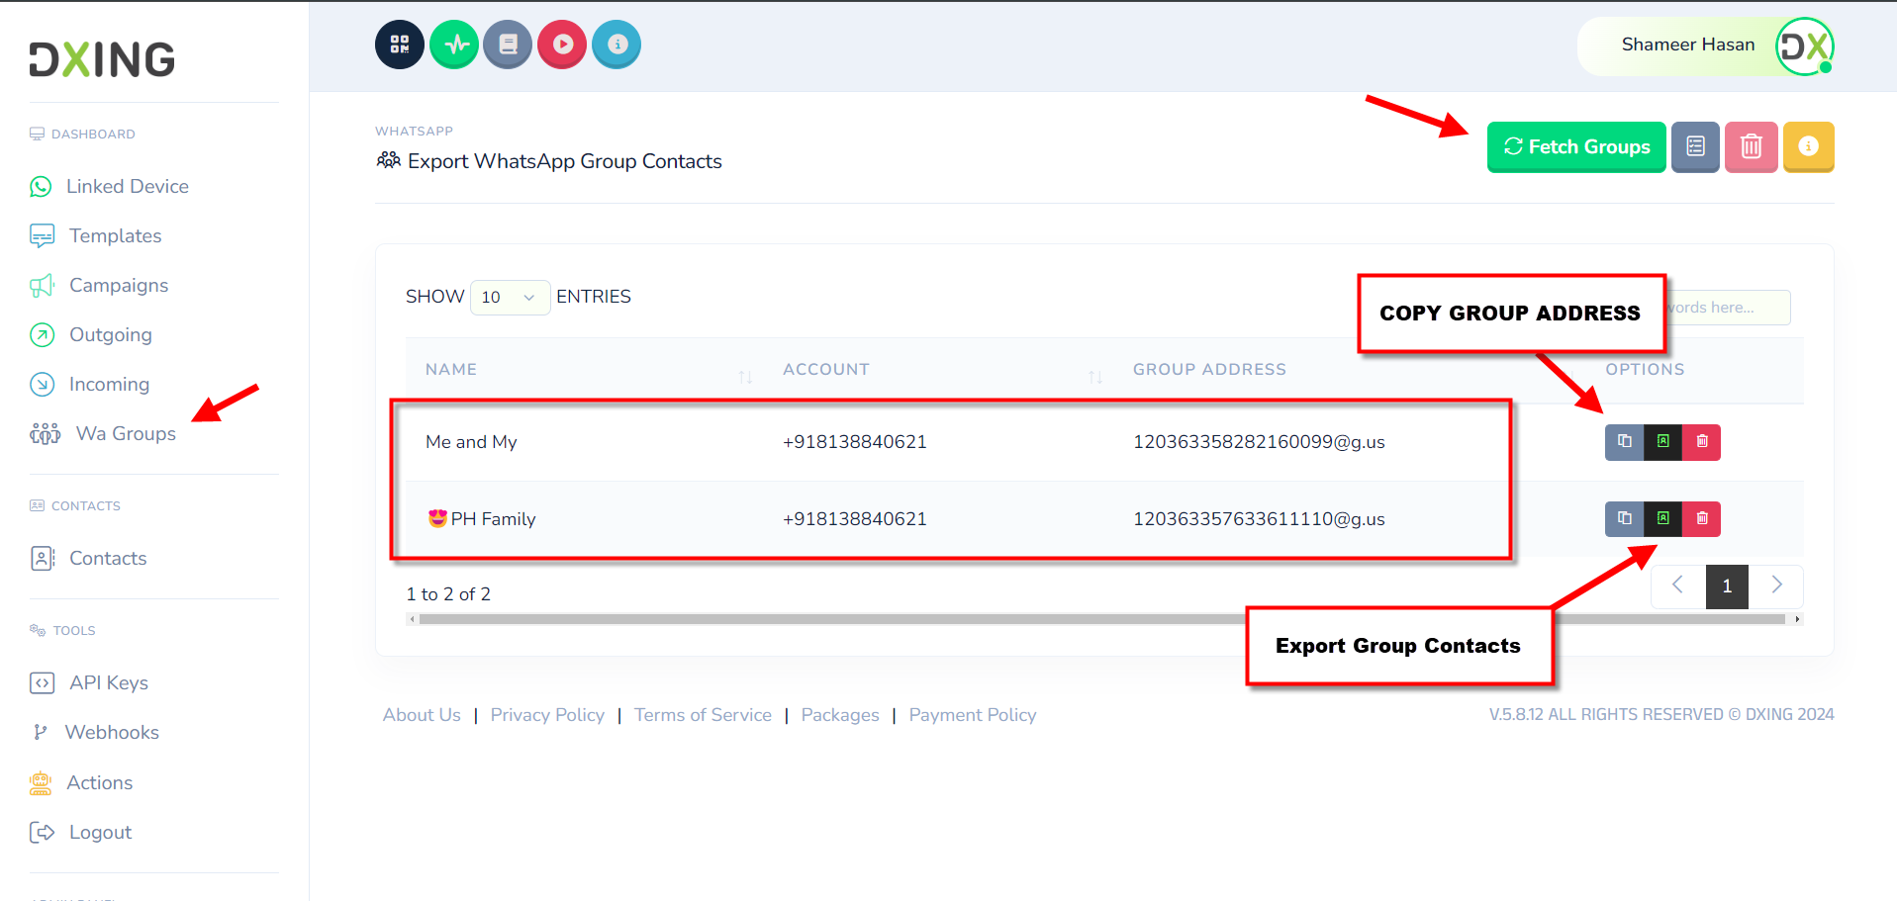Open Payment Policy footer link
Image resolution: width=1897 pixels, height=901 pixels.
973,715
